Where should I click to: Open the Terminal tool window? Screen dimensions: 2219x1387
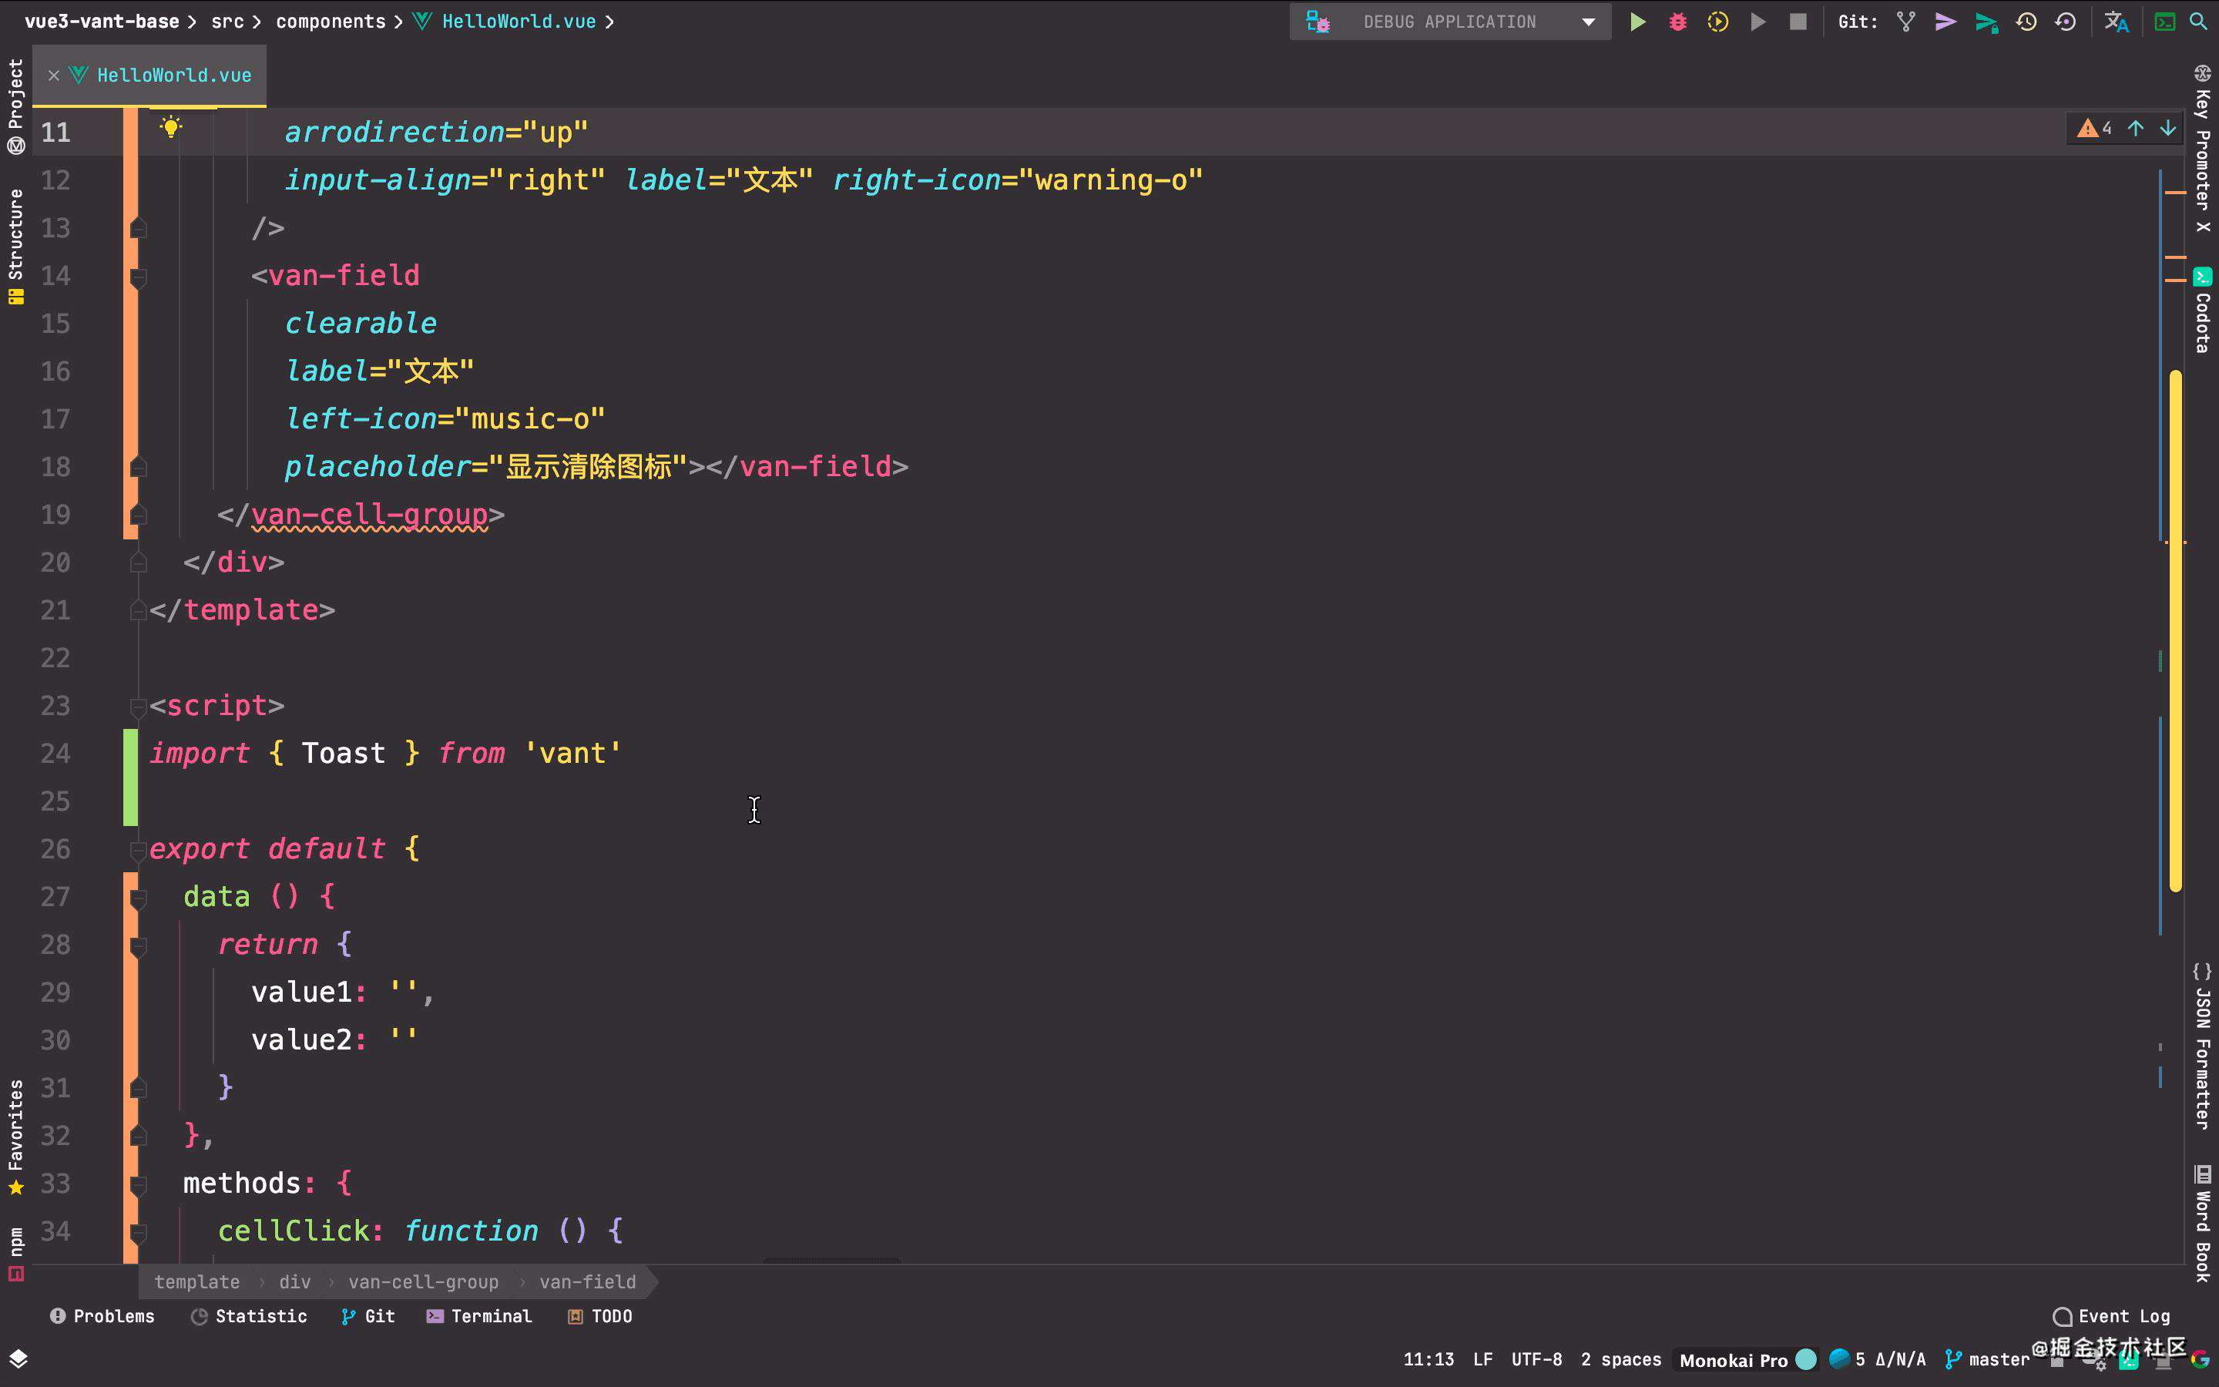[478, 1316]
